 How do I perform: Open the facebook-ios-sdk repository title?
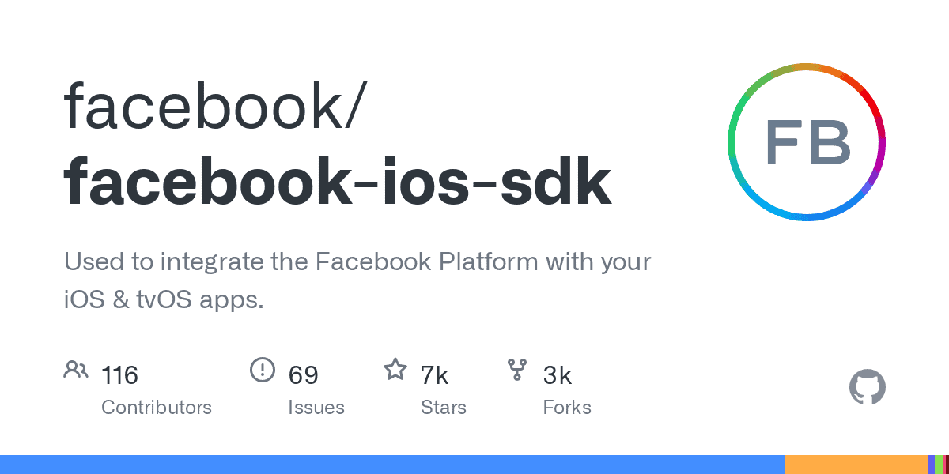tap(338, 183)
